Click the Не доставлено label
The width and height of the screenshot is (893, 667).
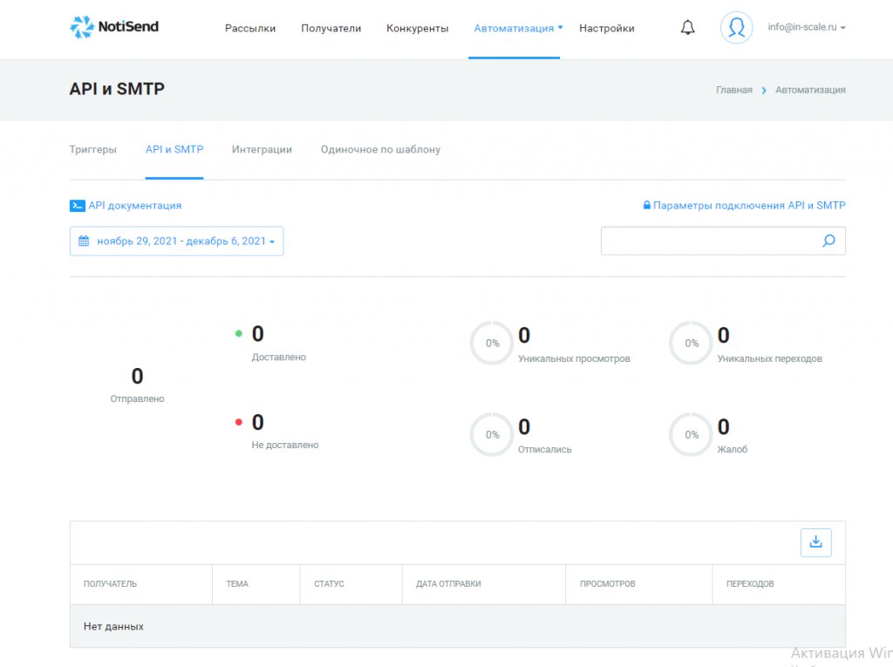click(x=285, y=445)
